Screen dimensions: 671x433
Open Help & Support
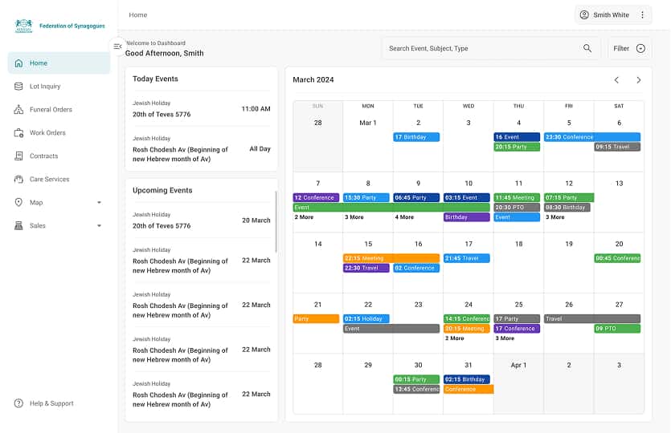[51, 403]
